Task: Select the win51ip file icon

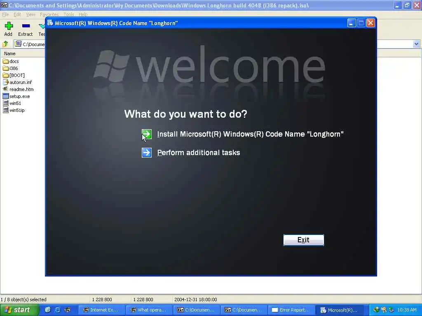Action: 6,110
